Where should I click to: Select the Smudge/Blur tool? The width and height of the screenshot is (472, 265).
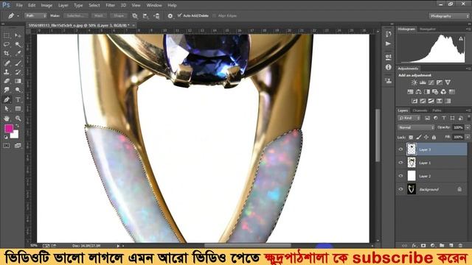[7, 90]
